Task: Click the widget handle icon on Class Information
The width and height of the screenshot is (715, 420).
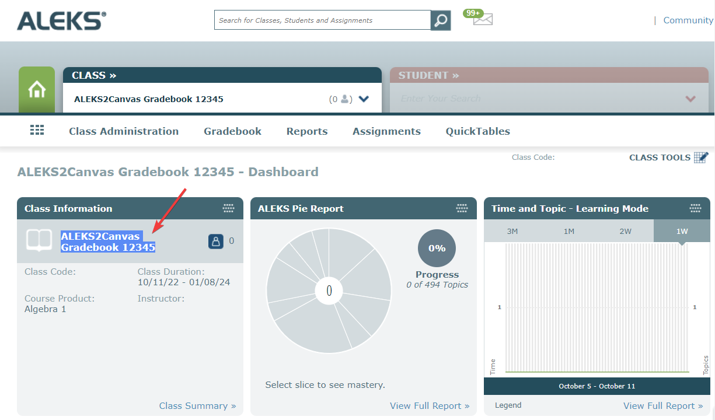Action: coord(229,208)
